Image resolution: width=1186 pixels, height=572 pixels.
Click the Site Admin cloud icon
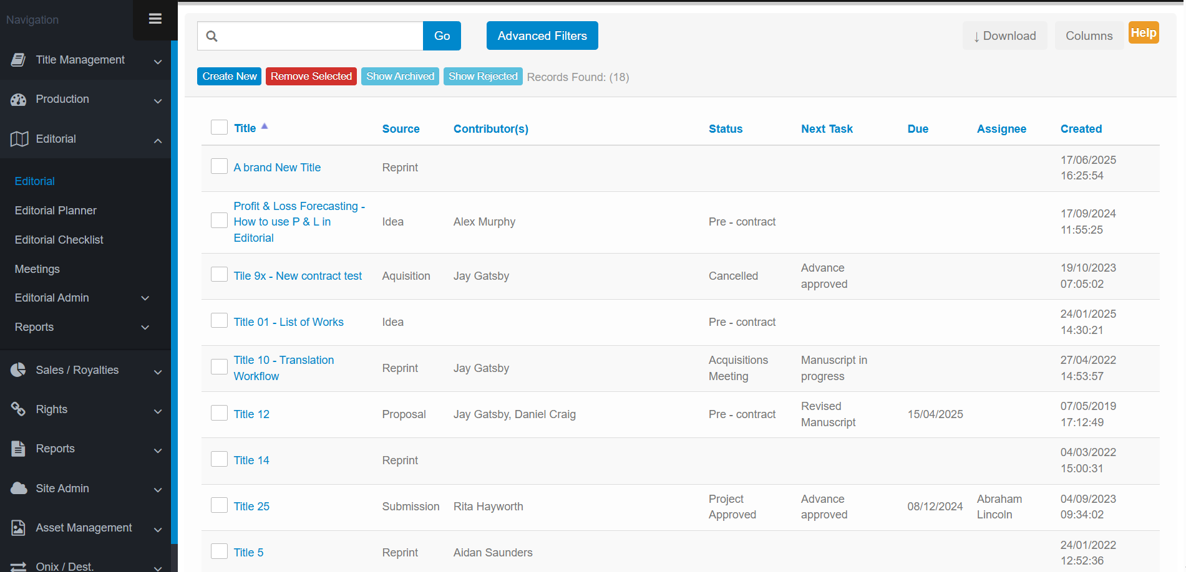pos(19,489)
